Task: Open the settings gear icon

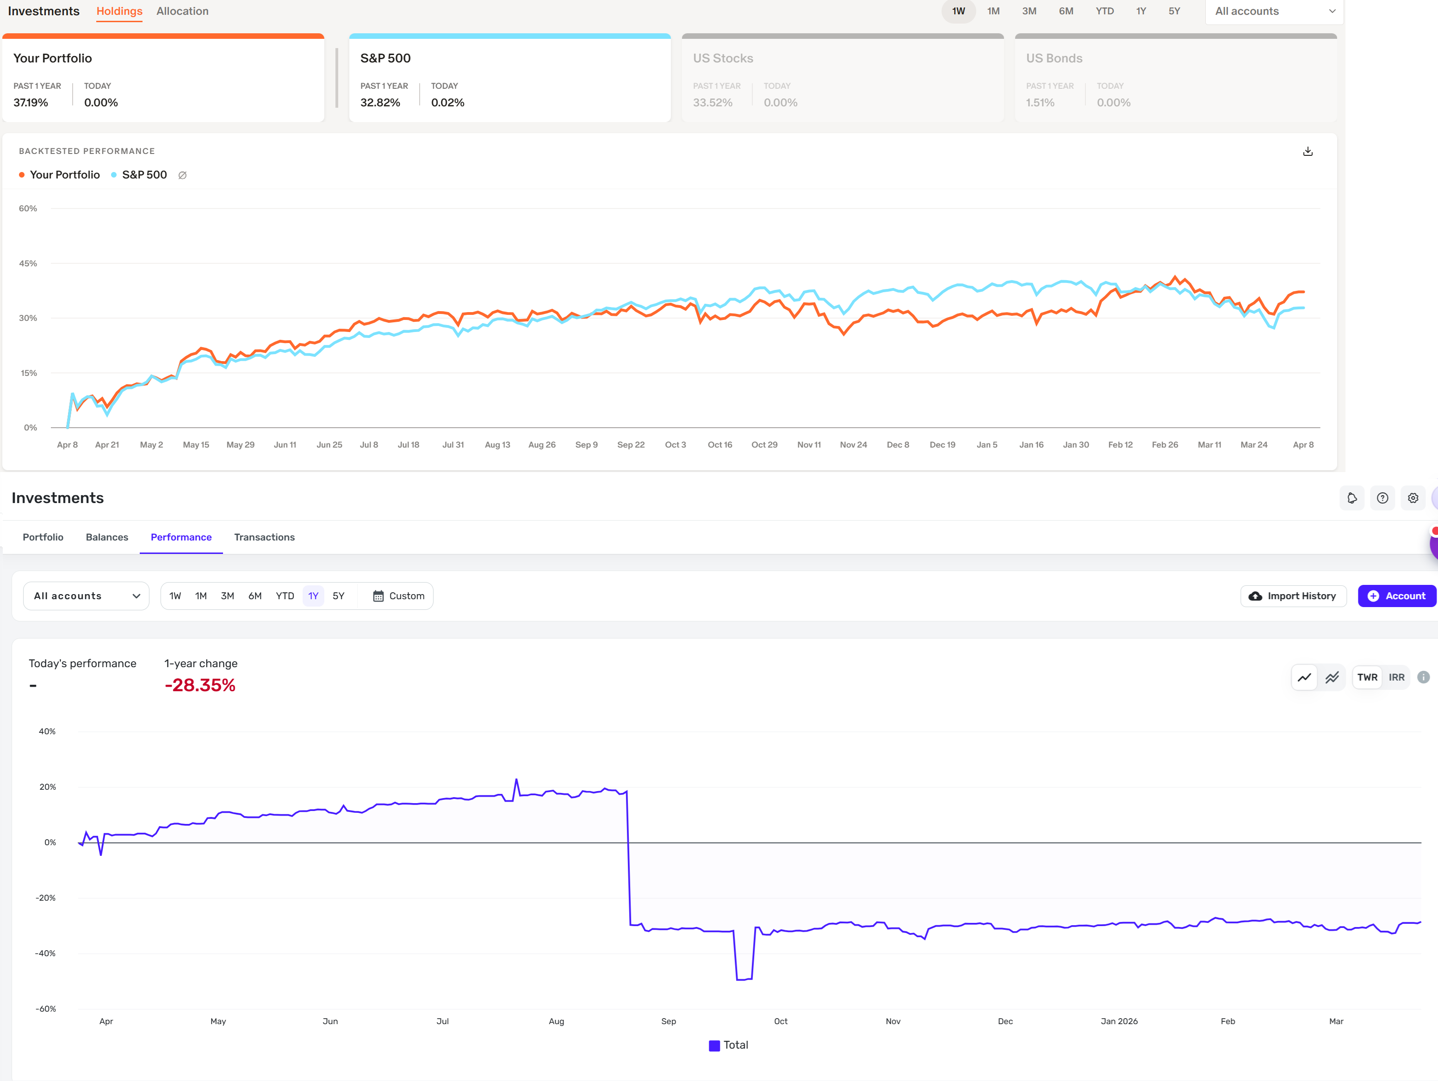Action: tap(1413, 498)
